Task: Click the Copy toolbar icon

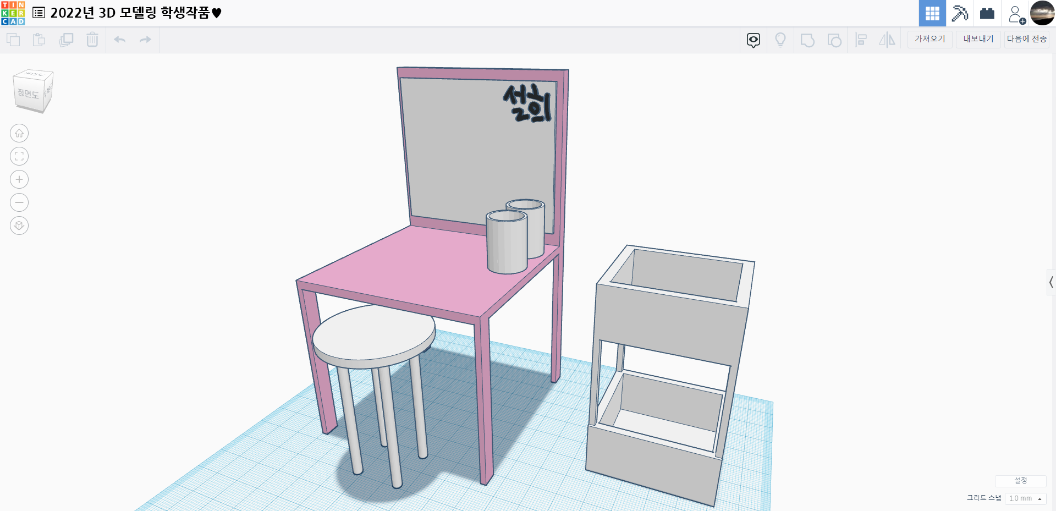Action: (x=13, y=40)
